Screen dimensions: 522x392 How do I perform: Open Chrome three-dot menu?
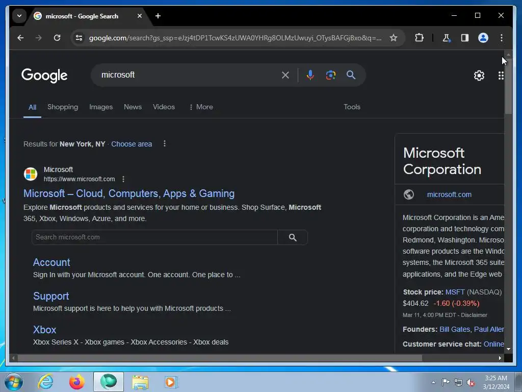pyautogui.click(x=502, y=38)
